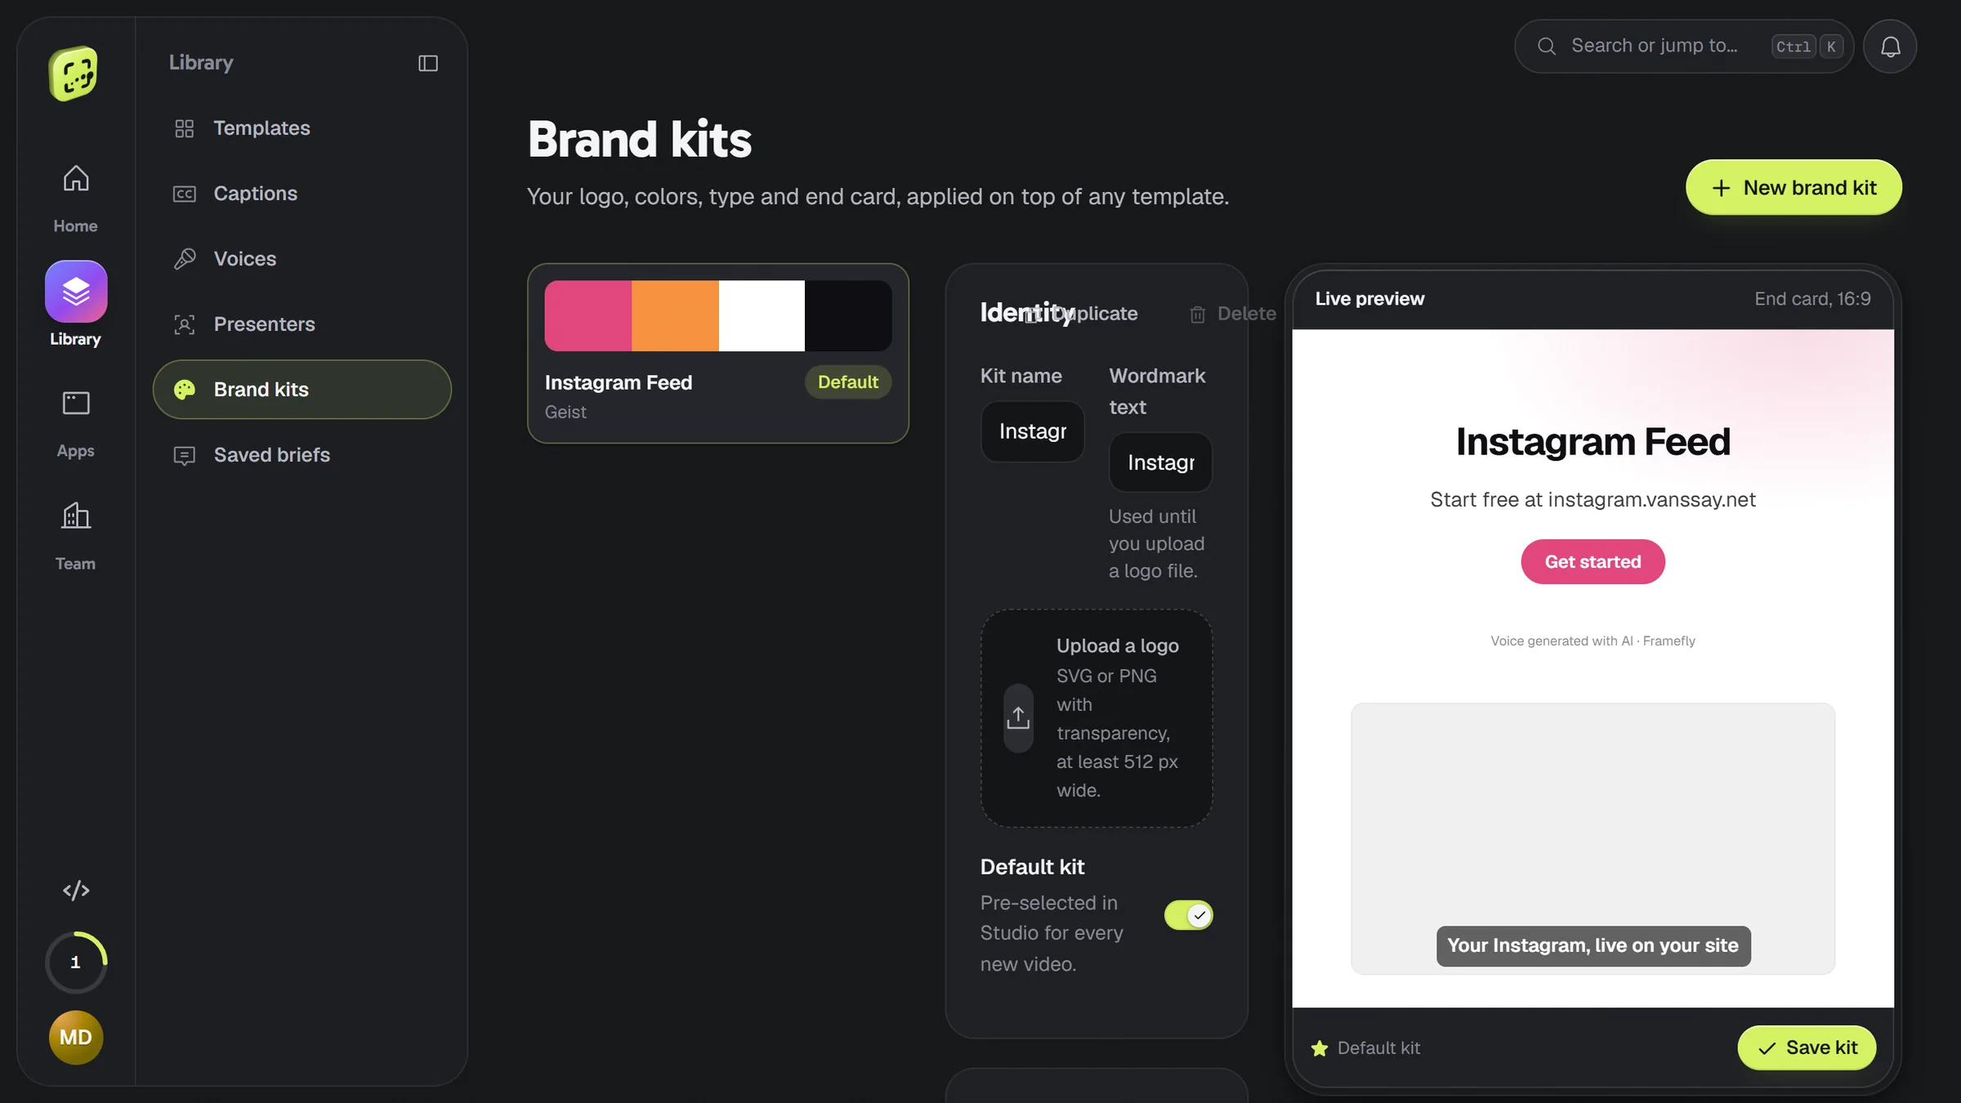The image size is (1961, 1103).
Task: Select the black color swatch on the kit card
Action: pyautogui.click(x=848, y=316)
